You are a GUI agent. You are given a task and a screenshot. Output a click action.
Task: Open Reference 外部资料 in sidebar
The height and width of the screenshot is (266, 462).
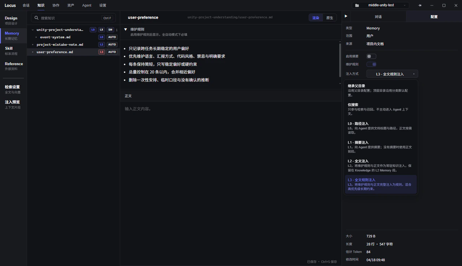(x=14, y=66)
